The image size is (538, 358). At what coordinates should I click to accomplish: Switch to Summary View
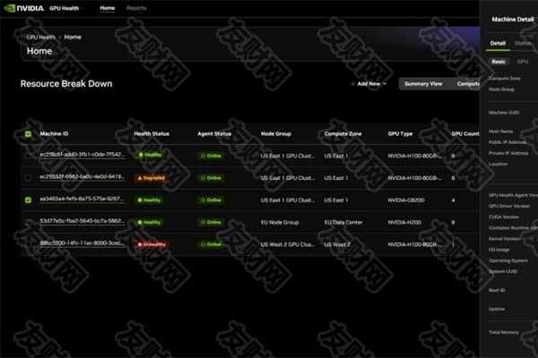click(423, 83)
